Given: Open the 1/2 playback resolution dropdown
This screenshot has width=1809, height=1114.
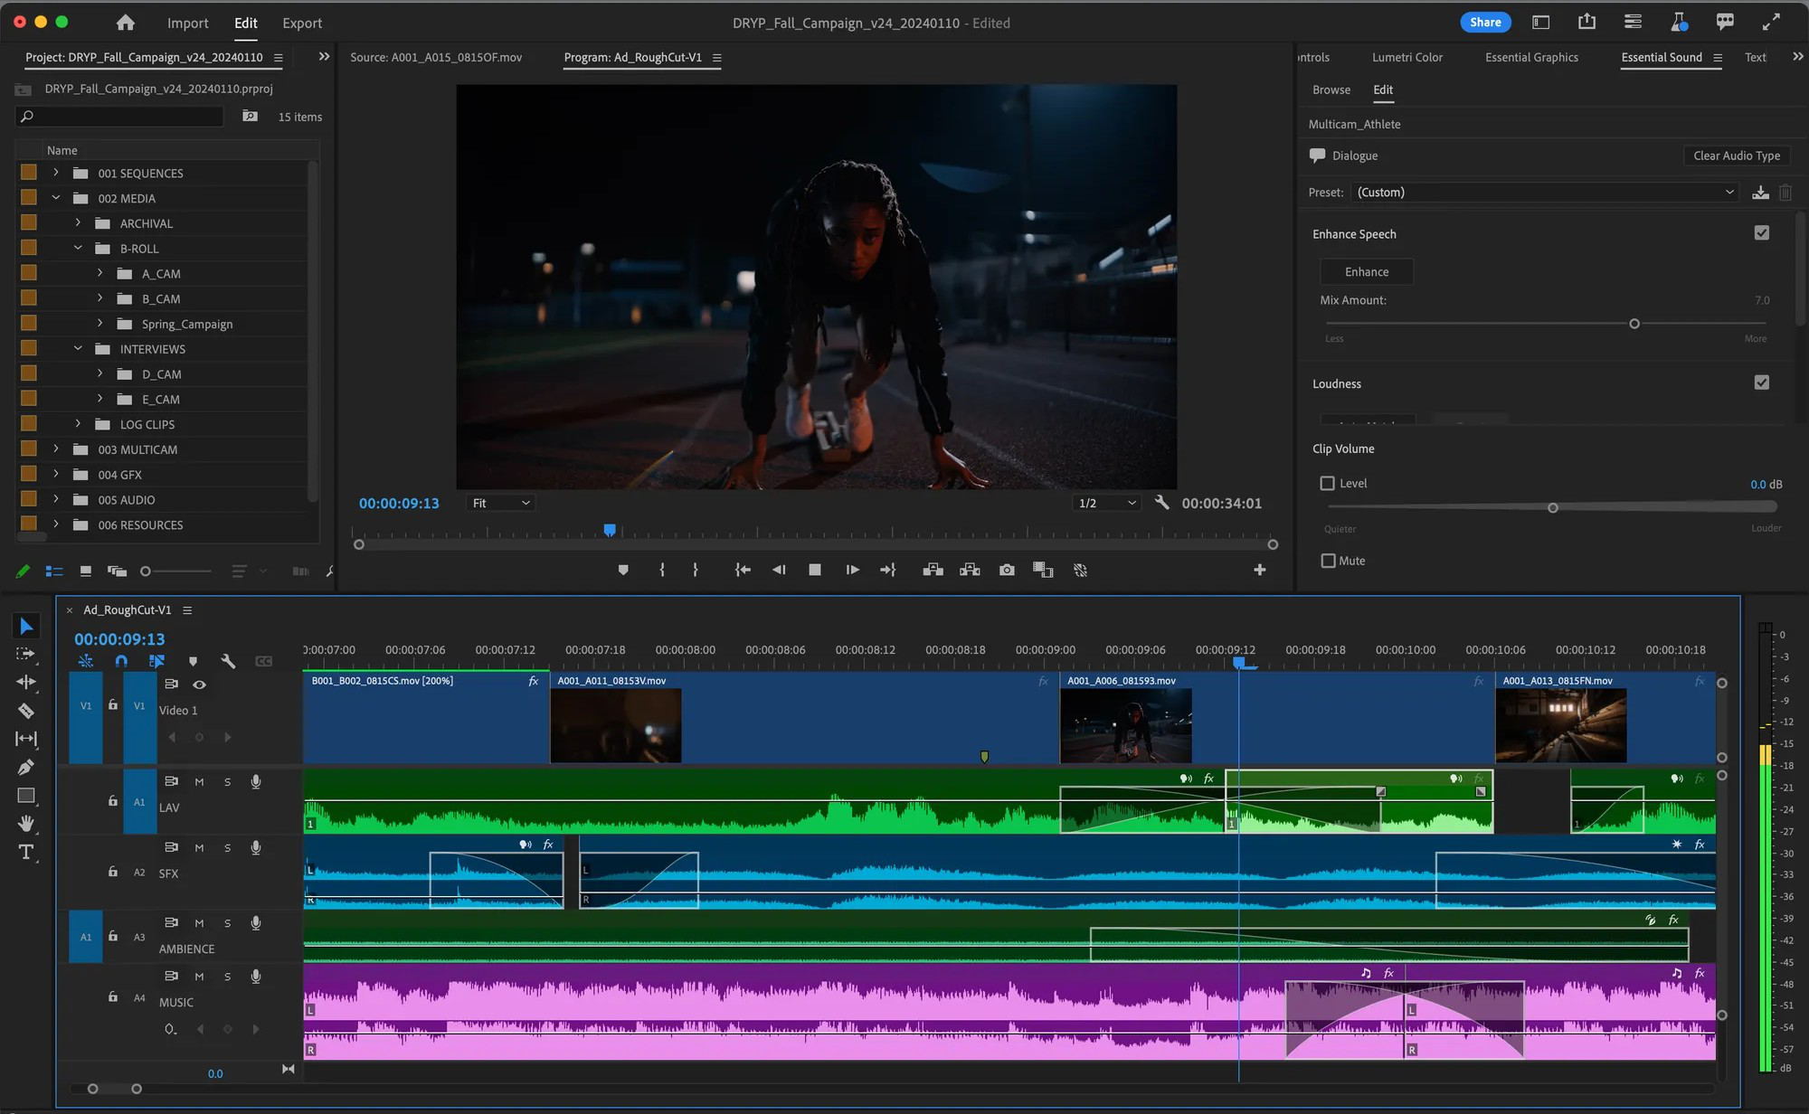Looking at the screenshot, I should coord(1105,503).
